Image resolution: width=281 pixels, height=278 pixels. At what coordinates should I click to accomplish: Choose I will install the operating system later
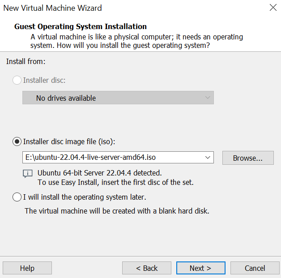click(x=17, y=197)
